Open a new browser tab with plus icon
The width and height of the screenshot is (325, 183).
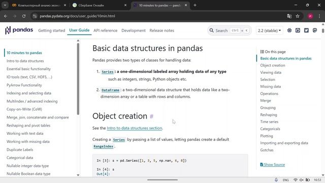[x=195, y=5]
